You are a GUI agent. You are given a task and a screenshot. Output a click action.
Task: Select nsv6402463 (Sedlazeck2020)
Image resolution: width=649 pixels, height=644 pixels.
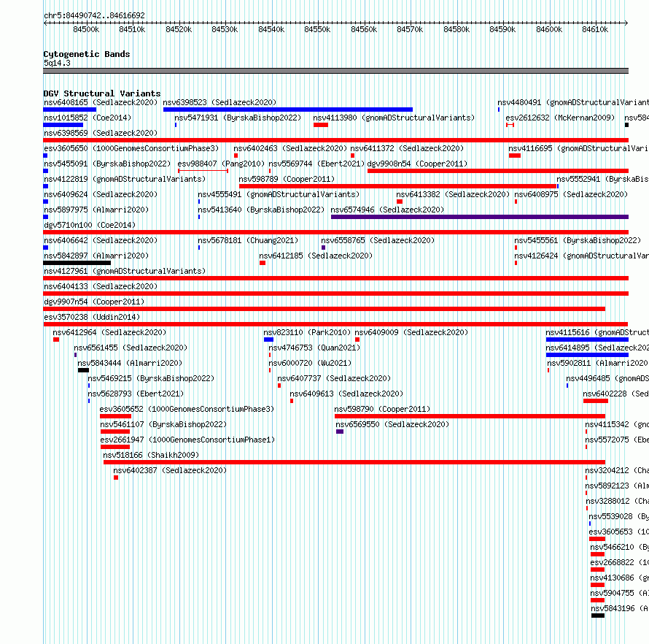pyautogui.click(x=290, y=148)
